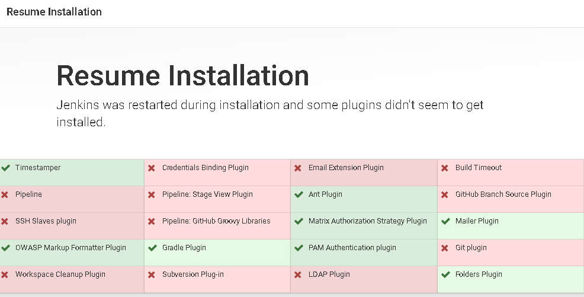Image resolution: width=584 pixels, height=297 pixels.
Task: Click the red X next to Email Extension Plugin
Action: tap(298, 168)
